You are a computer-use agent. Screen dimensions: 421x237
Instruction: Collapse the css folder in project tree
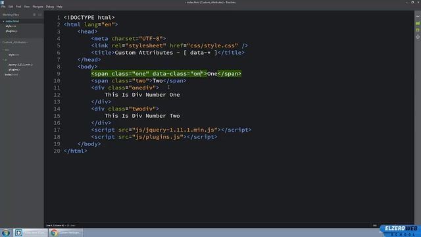[6, 50]
